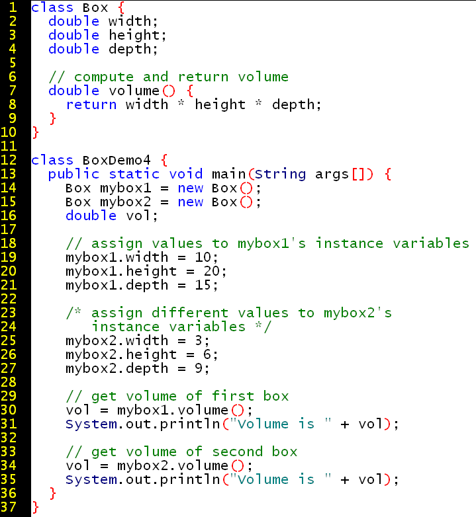476x517 pixels.
Task: Click the closing brace on line 9
Action: click(x=52, y=118)
